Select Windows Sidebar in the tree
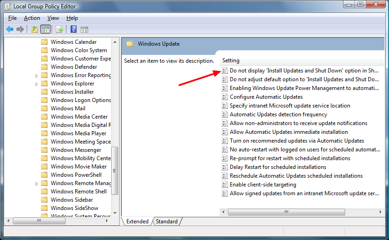The width and height of the screenshot is (389, 240). 72,200
